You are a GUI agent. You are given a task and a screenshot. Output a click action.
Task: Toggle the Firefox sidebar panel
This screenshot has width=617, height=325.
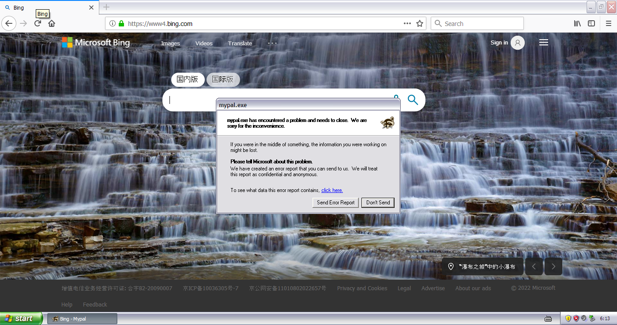pyautogui.click(x=591, y=23)
